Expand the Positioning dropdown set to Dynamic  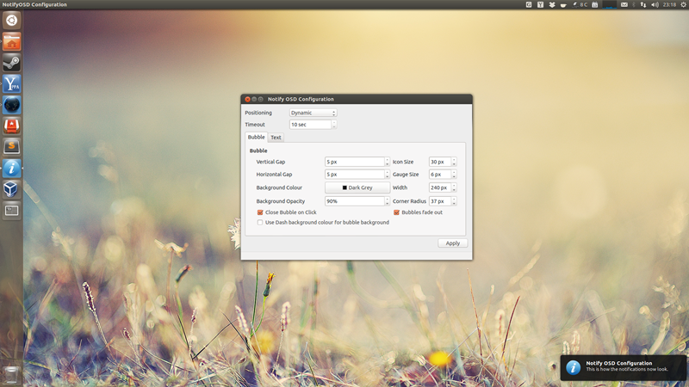coord(313,113)
